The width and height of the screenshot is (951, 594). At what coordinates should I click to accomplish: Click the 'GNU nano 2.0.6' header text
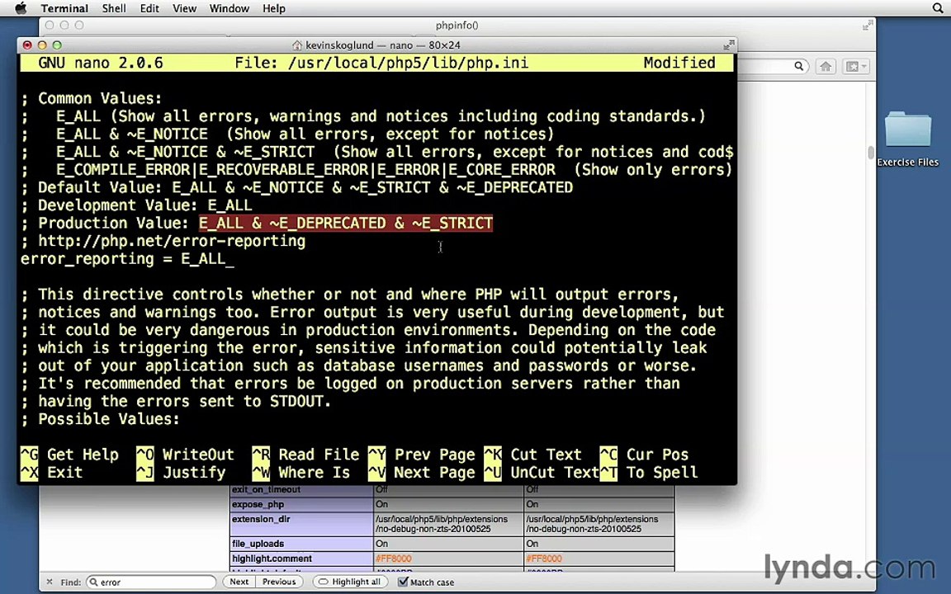(101, 63)
